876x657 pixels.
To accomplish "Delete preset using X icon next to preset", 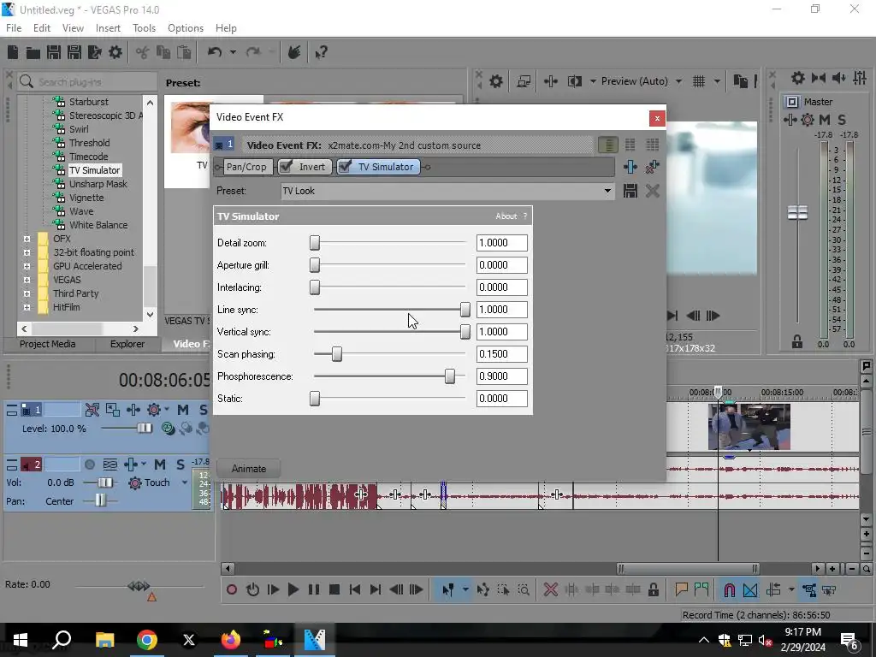I will (653, 191).
